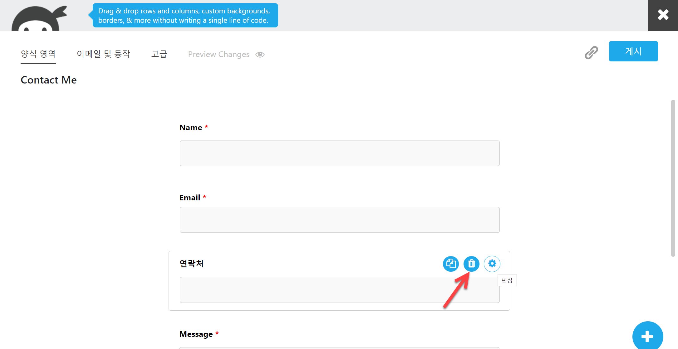Click the Preview Changes link
The width and height of the screenshot is (678, 349).
point(219,55)
